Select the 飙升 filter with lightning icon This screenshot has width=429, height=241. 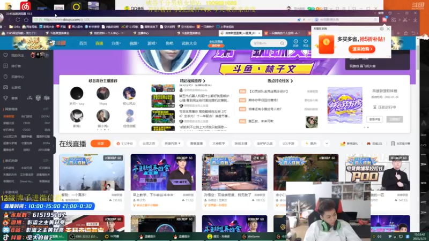pos(311,144)
